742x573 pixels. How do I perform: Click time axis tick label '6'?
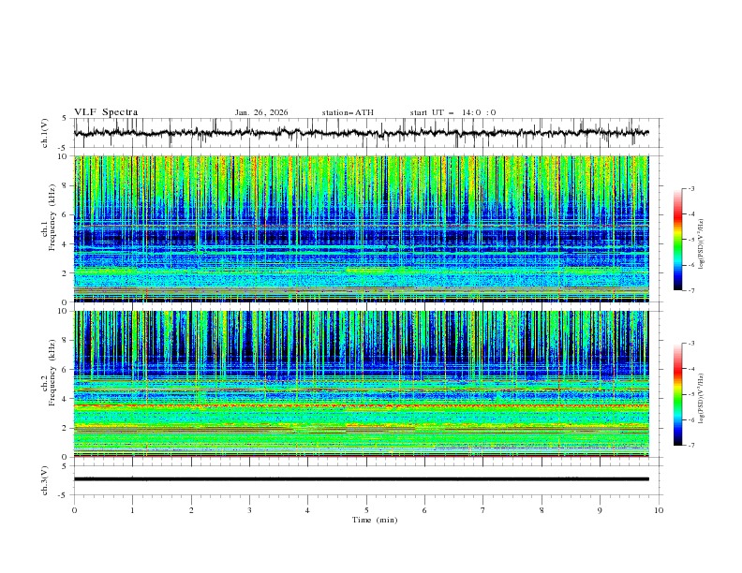pos(424,510)
